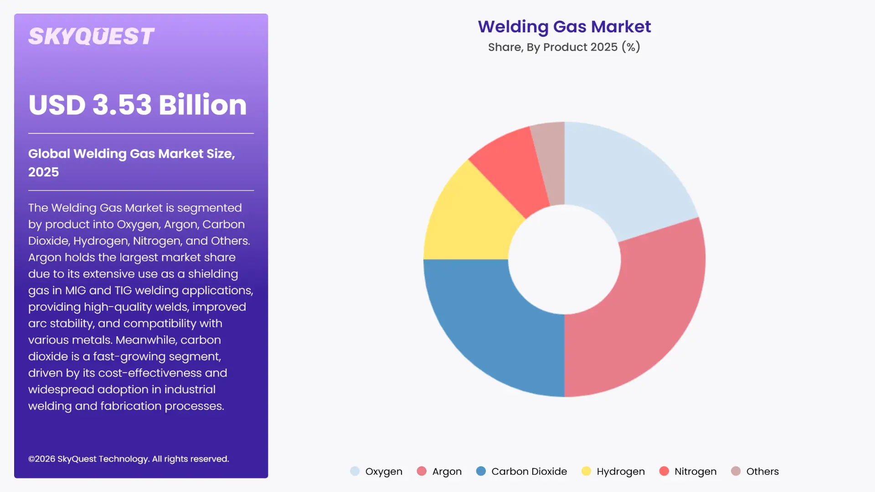Click the USD 3.53 Billion figure
The width and height of the screenshot is (875, 492).
coord(138,105)
